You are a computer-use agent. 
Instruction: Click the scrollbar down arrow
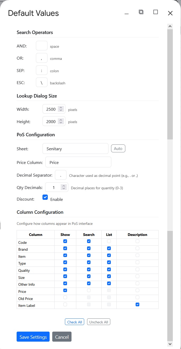[170, 344]
